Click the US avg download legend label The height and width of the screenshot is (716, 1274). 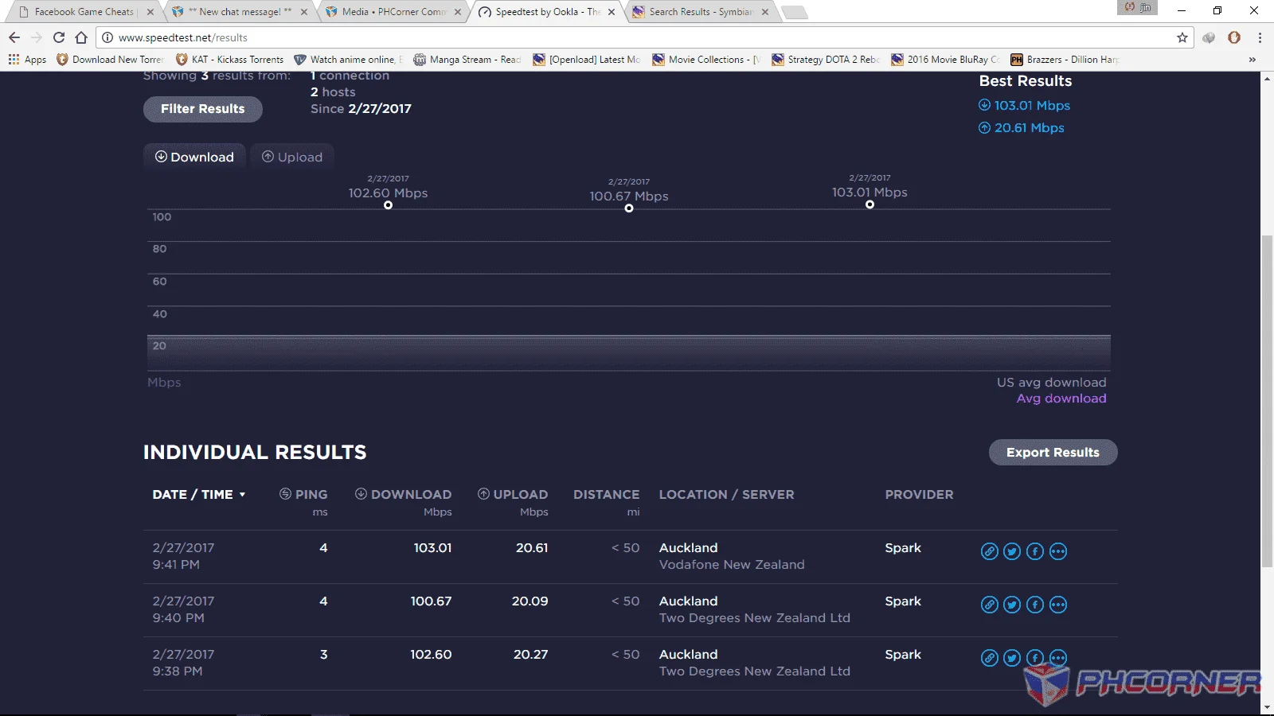click(1052, 383)
